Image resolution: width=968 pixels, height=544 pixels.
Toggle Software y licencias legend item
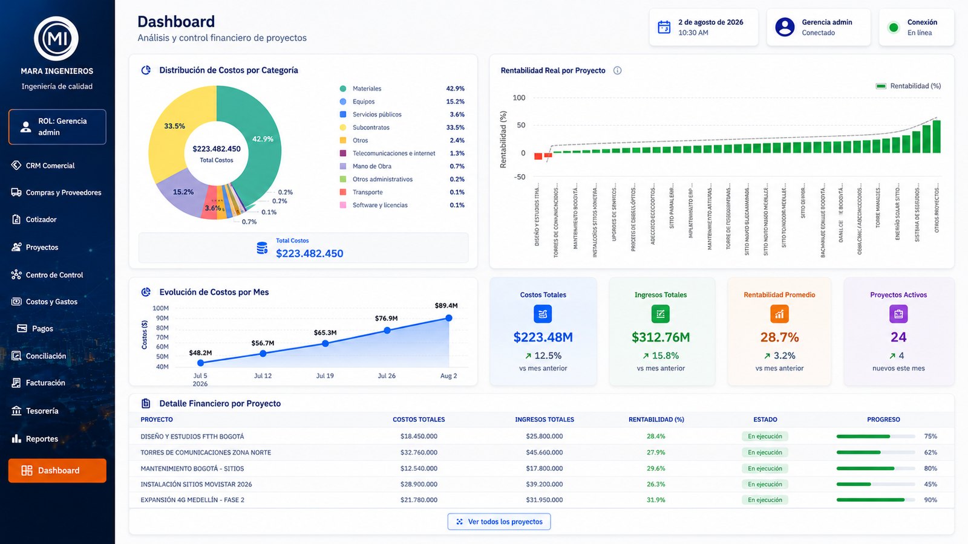(402, 205)
